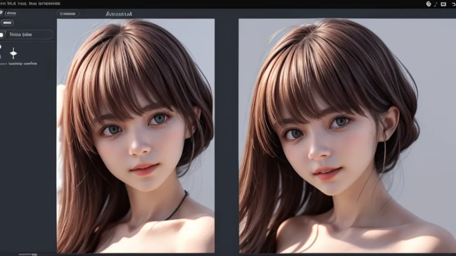The width and height of the screenshot is (456, 256).
Task: Select the right portrait image
Action: [347, 136]
